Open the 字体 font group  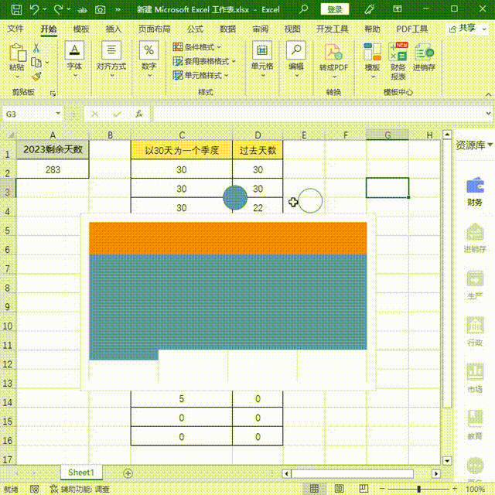pos(74,59)
